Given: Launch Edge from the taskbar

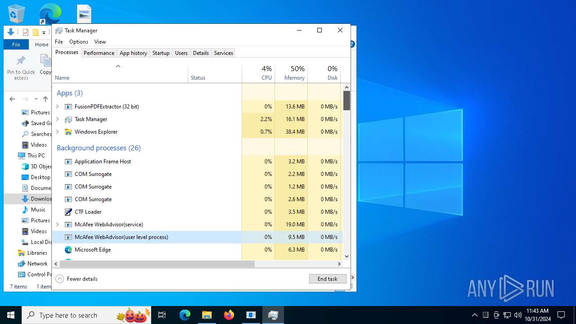Looking at the screenshot, I should [185, 315].
